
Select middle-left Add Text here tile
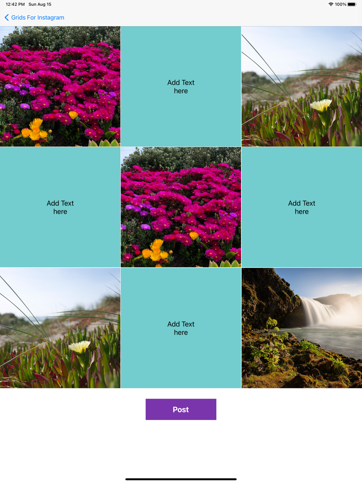pos(60,207)
